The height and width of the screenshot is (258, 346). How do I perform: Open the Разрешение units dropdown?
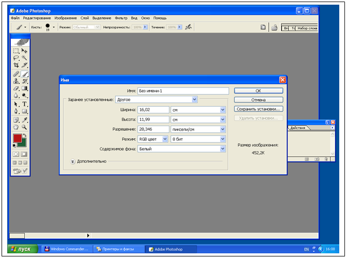(x=223, y=129)
